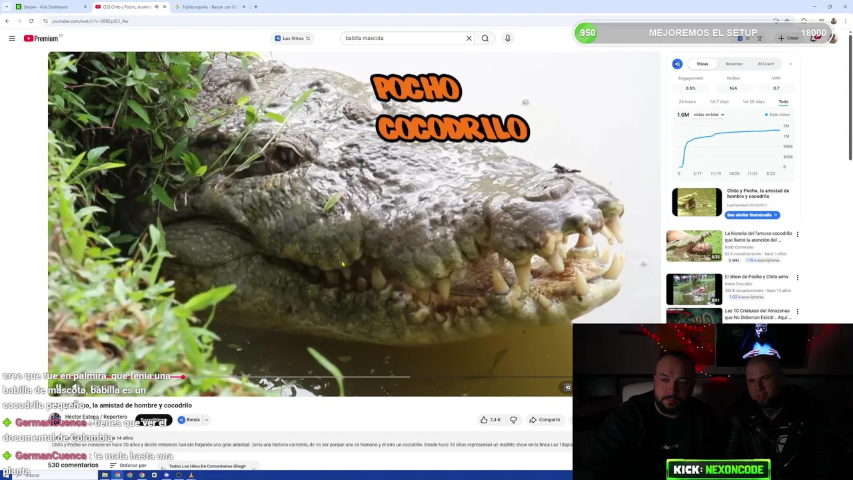This screenshot has width=853, height=480.
Task: Collapse the stats panel with the chevron
Action: click(x=790, y=64)
